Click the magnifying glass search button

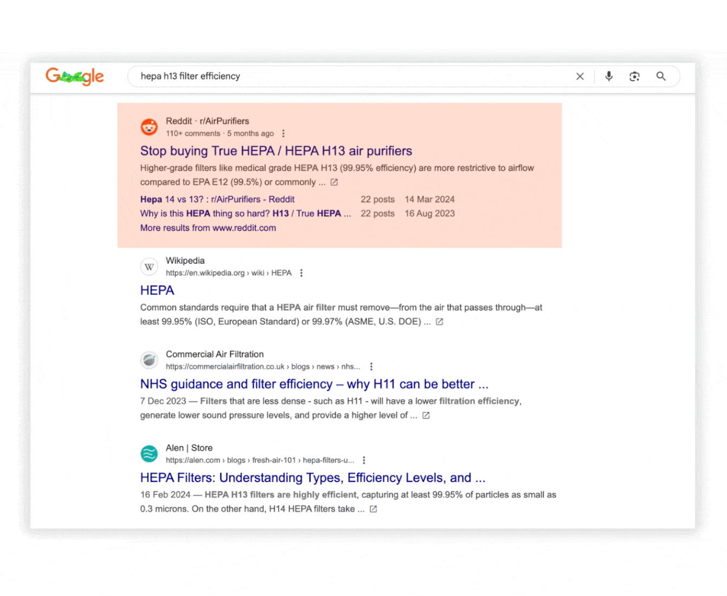click(661, 76)
